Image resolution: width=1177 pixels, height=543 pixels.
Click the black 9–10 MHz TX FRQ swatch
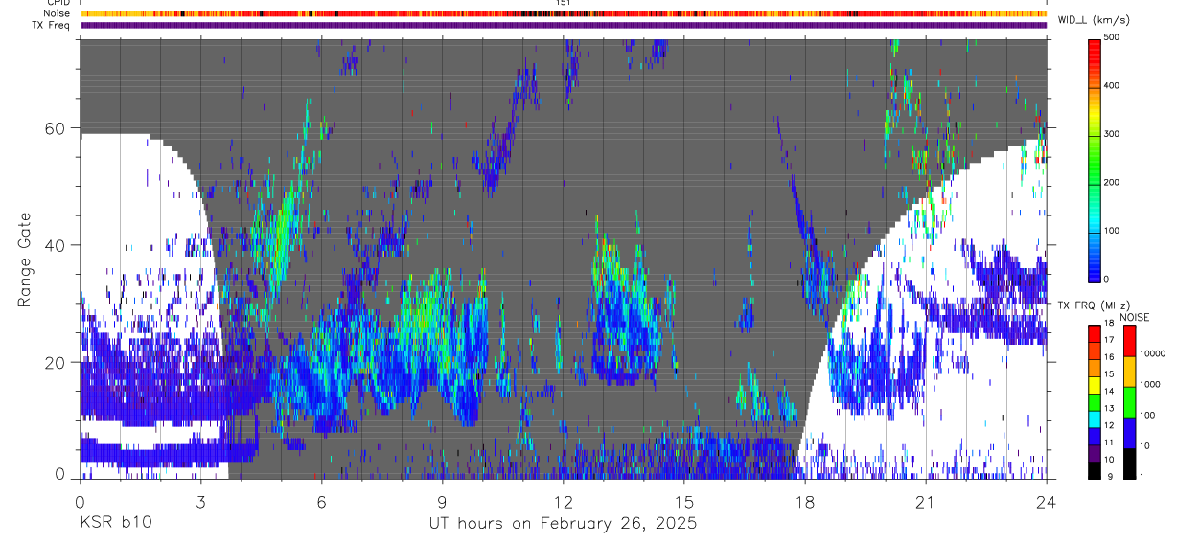tap(1094, 470)
